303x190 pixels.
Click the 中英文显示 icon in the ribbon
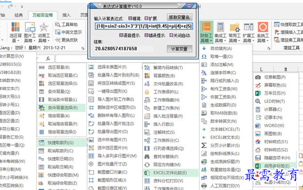(57, 32)
